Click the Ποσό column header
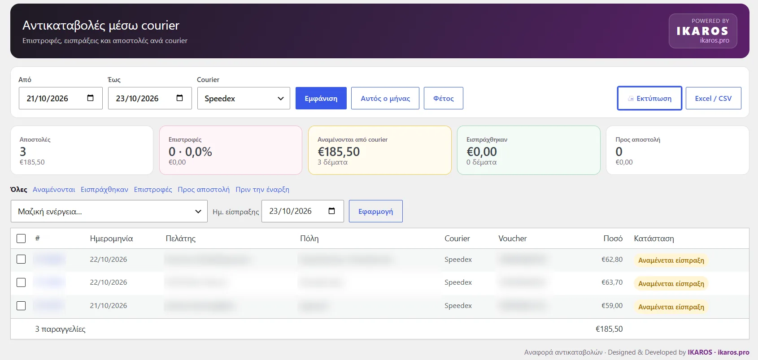The image size is (758, 360). [x=613, y=239]
